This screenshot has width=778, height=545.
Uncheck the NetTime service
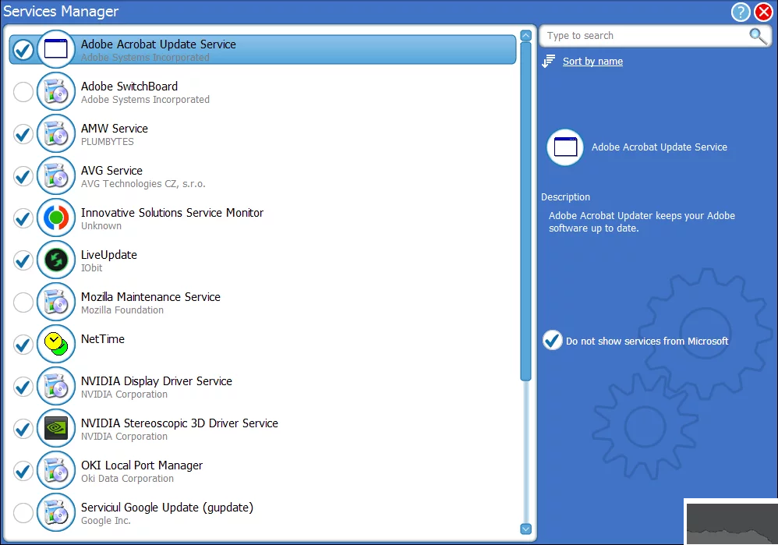[23, 345]
